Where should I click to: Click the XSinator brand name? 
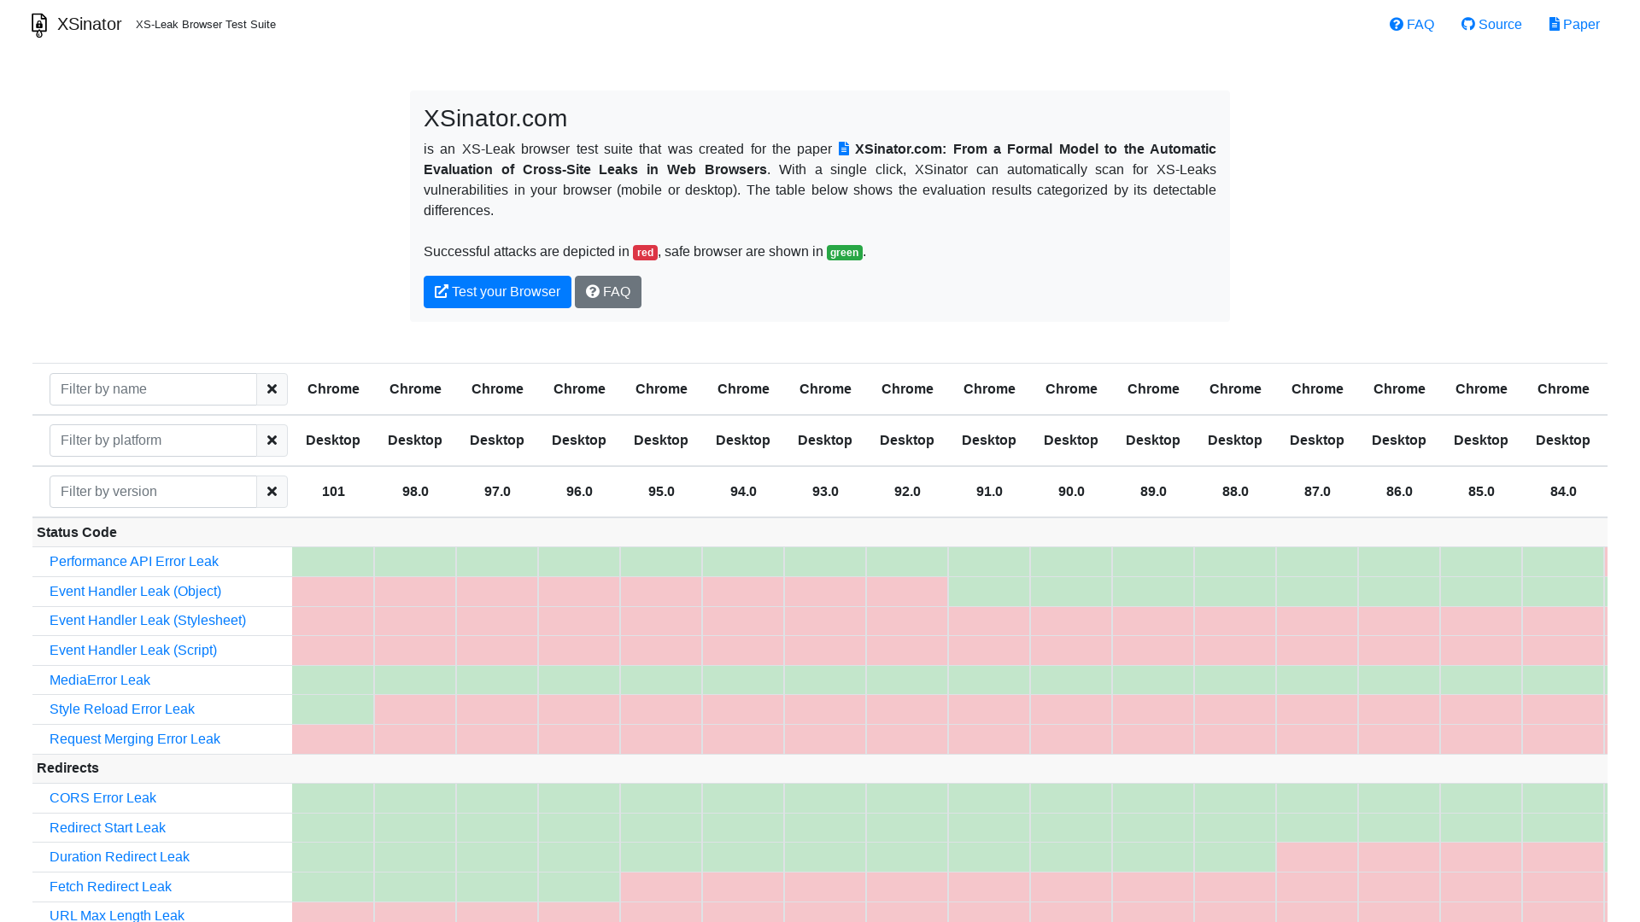pyautogui.click(x=90, y=24)
